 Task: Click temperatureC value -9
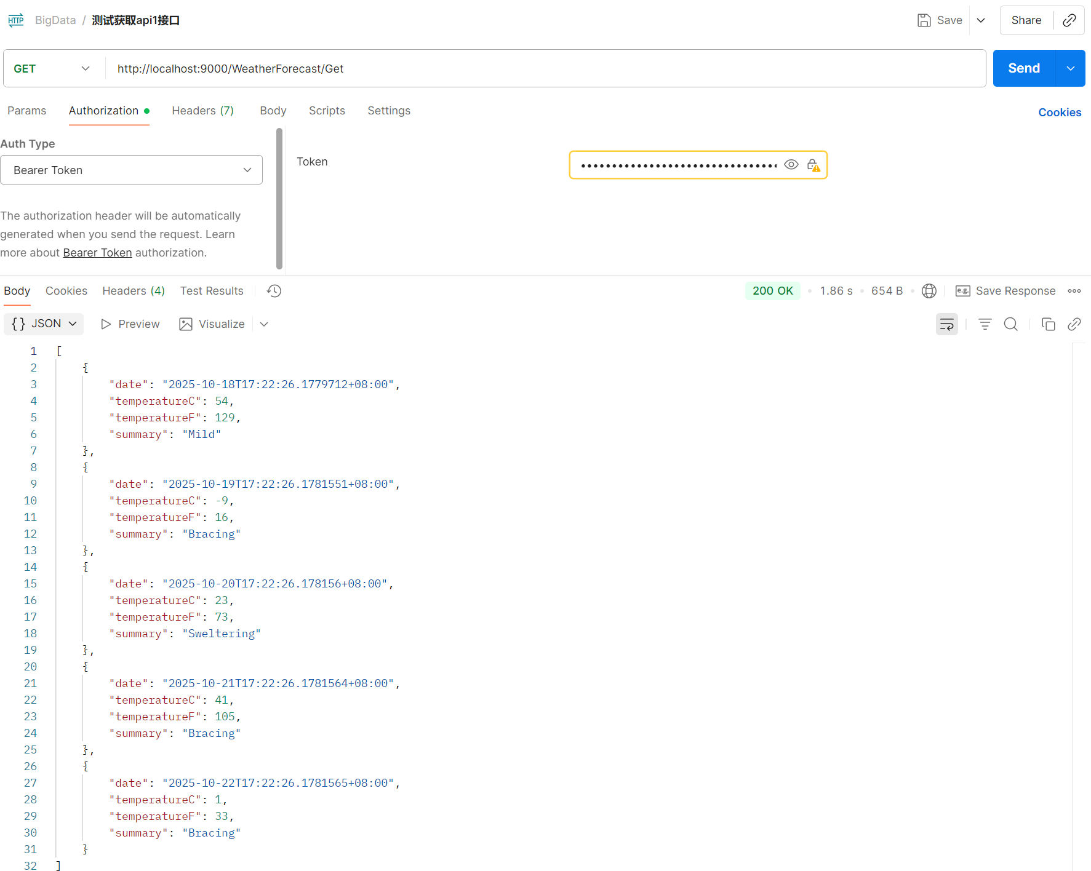[x=222, y=501]
